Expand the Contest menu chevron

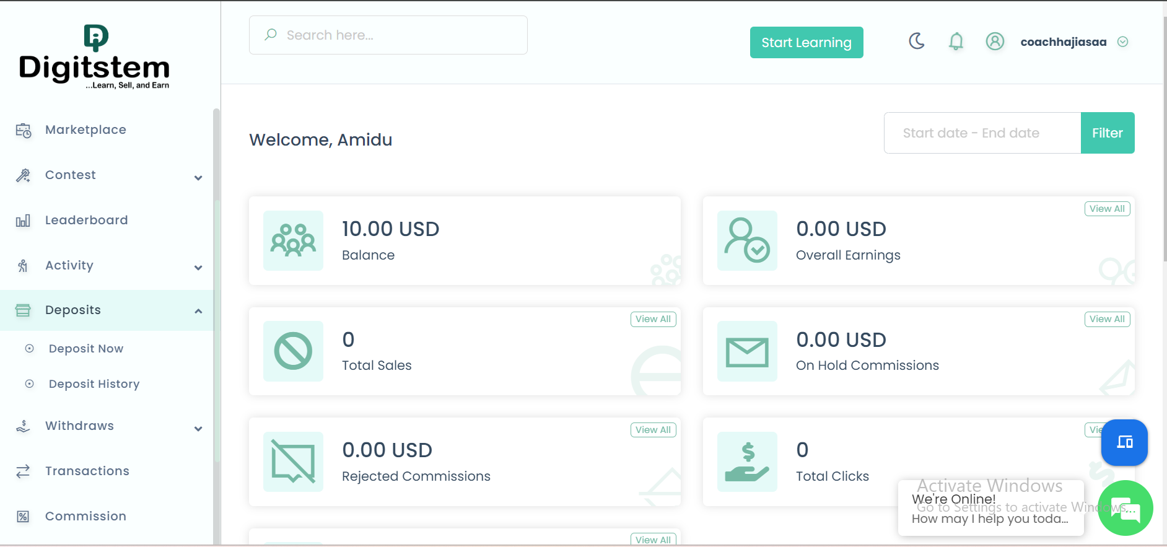click(x=198, y=178)
